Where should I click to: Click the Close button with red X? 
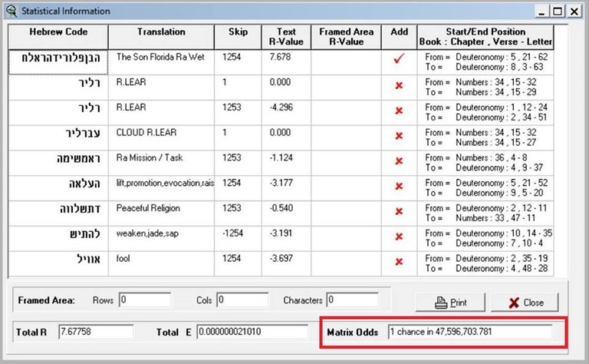coord(525,303)
